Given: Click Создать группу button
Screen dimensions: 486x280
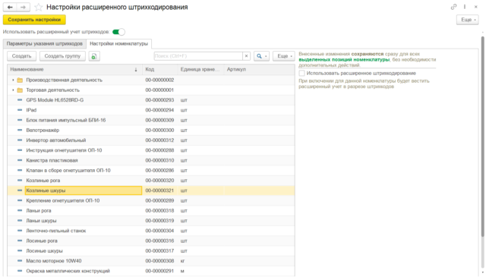Looking at the screenshot, I should pyautogui.click(x=62, y=56).
